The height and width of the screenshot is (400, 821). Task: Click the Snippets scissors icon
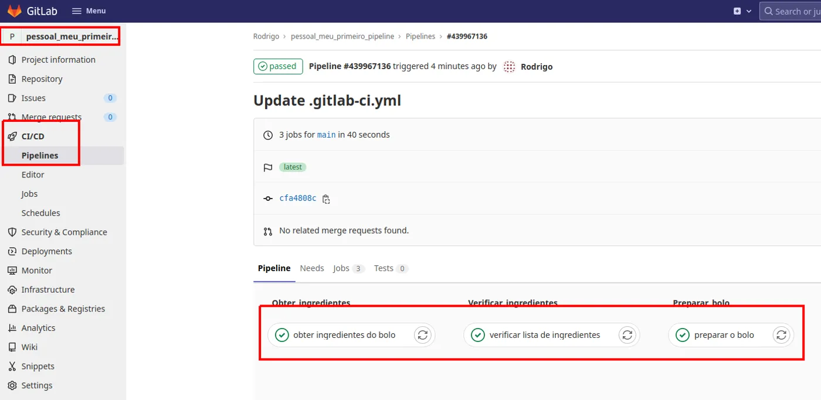pos(12,366)
